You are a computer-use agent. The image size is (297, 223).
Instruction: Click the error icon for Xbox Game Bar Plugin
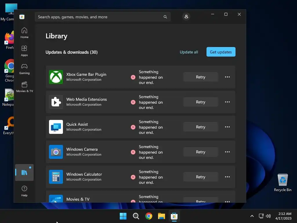coord(133,77)
